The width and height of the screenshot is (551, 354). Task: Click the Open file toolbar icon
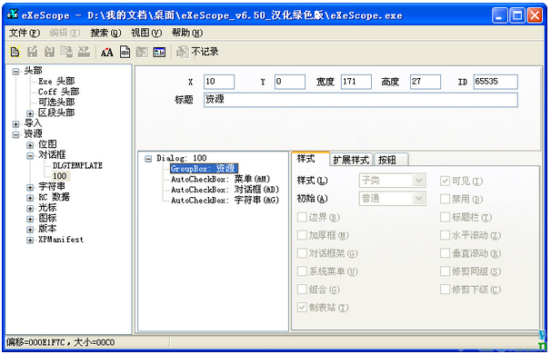point(15,52)
